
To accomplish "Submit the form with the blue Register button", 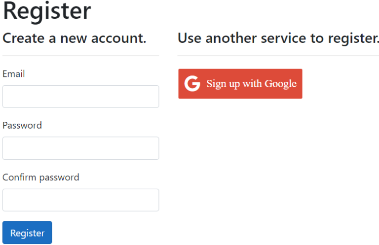I will (27, 233).
